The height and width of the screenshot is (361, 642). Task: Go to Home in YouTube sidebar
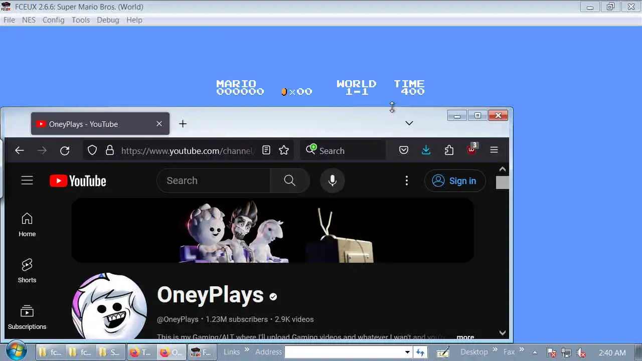pyautogui.click(x=27, y=225)
